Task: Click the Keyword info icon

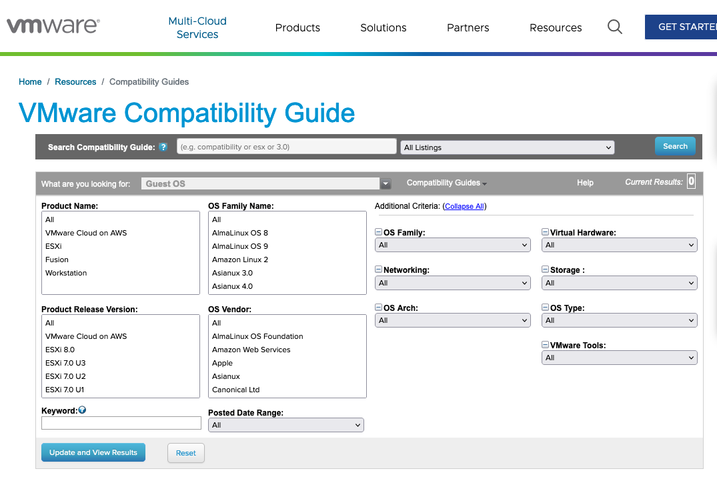Action: point(82,410)
